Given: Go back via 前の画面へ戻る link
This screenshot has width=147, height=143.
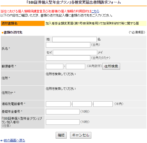Looking at the screenshot, I should click(14, 140).
